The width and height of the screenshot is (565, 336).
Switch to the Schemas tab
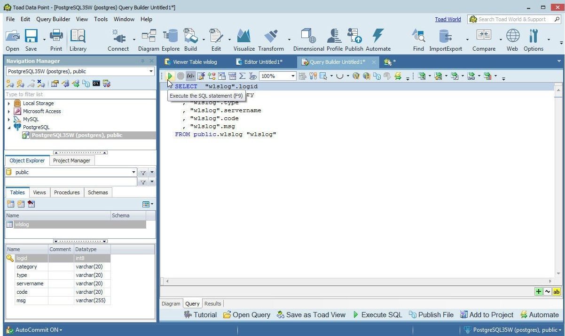pos(98,192)
